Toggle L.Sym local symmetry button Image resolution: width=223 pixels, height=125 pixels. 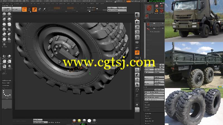pos(137,57)
